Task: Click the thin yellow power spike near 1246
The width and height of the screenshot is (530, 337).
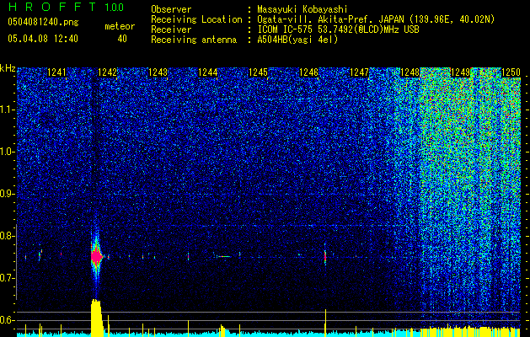Action: [x=325, y=323]
